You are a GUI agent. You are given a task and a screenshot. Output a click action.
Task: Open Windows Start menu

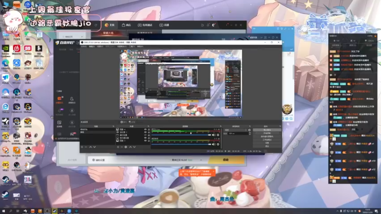(3, 211)
